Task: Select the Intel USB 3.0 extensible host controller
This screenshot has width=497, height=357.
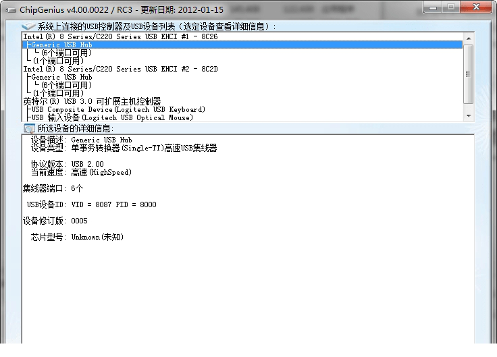Action: pos(92,101)
